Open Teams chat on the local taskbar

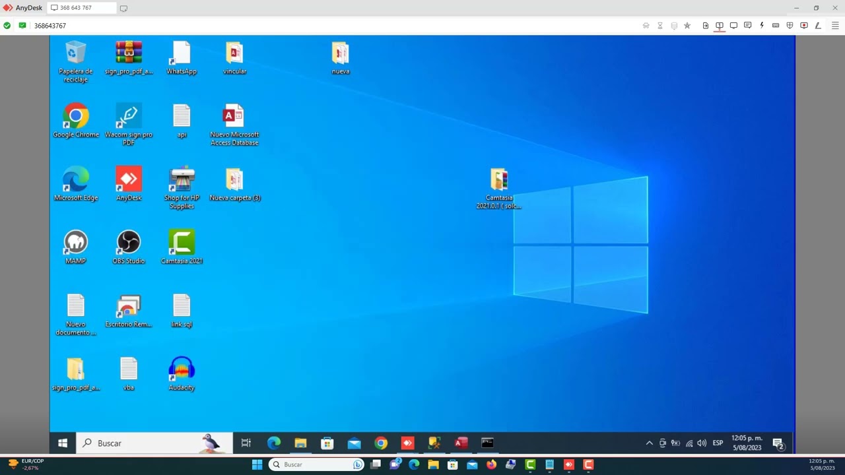pyautogui.click(x=395, y=464)
